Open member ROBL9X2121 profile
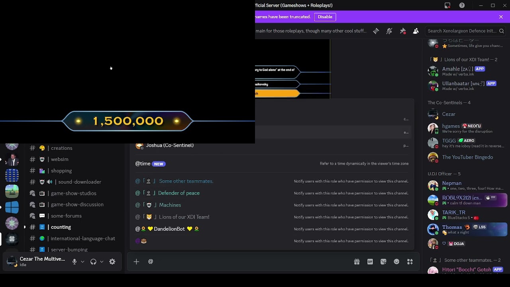This screenshot has width=510, height=287. [466, 200]
